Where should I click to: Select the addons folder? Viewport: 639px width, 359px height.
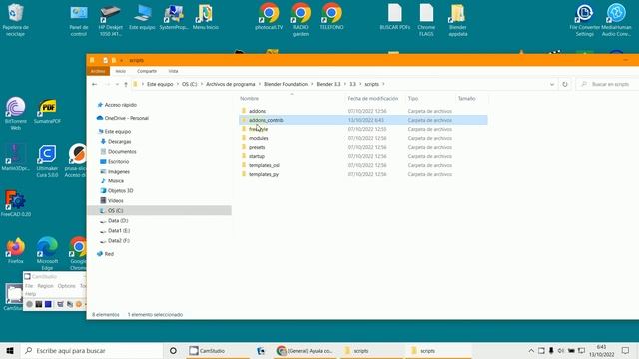[257, 111]
